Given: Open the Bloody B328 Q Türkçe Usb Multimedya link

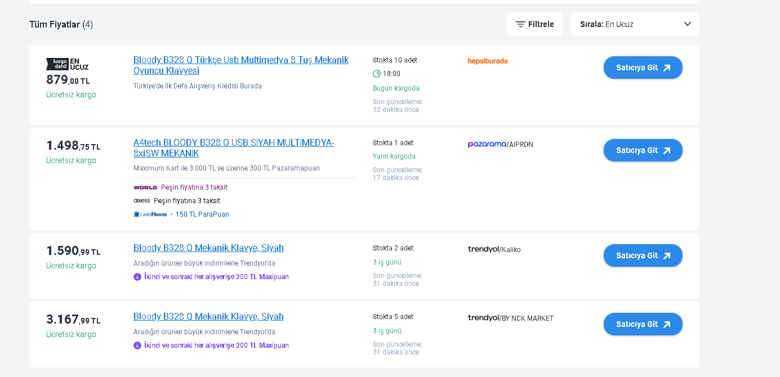Looking at the screenshot, I should coord(241,65).
